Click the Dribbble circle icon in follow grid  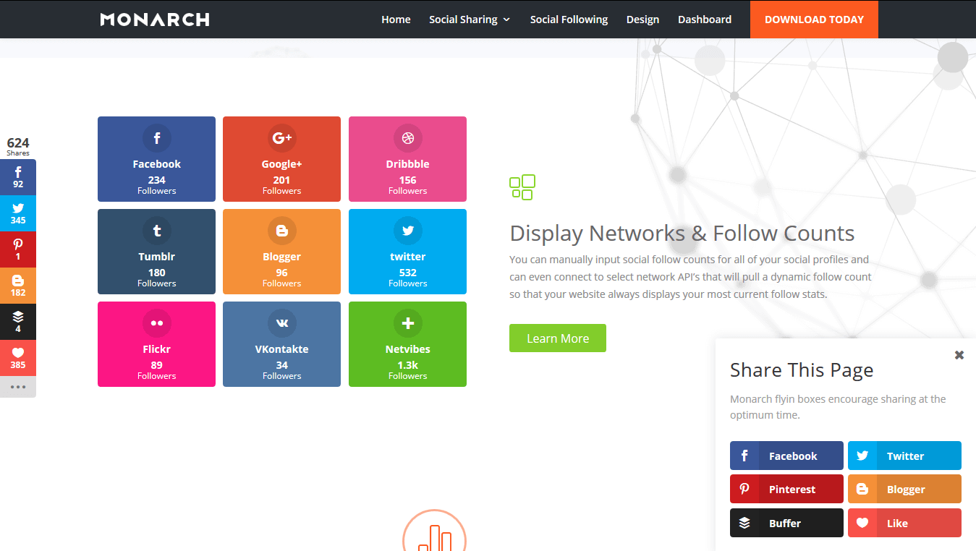[408, 138]
